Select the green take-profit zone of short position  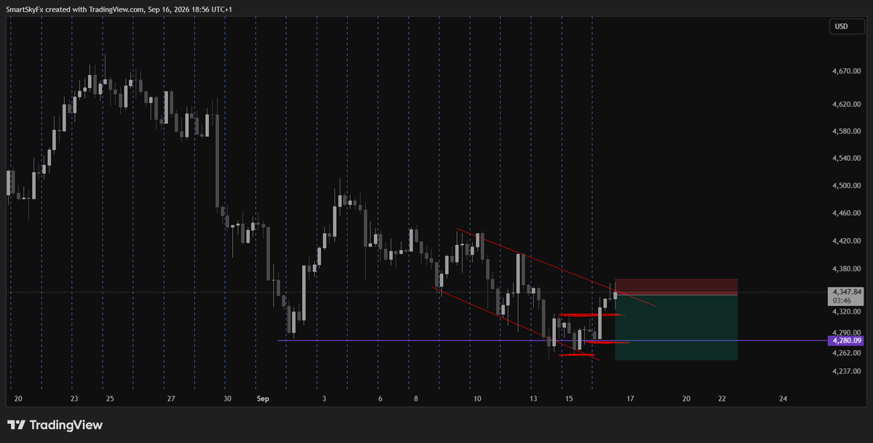(676, 327)
